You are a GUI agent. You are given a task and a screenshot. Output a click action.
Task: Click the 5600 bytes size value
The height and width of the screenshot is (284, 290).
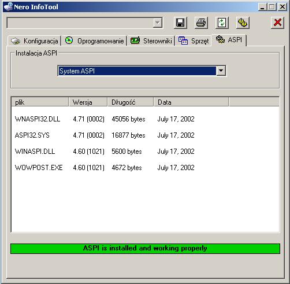click(x=127, y=152)
